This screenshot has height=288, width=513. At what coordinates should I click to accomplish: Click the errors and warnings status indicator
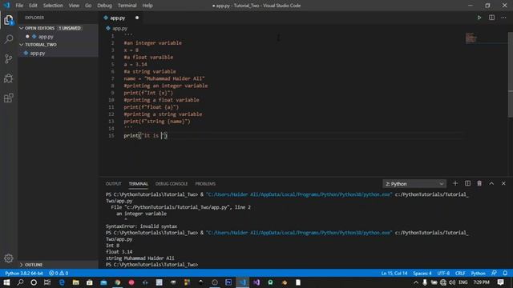tap(59, 273)
